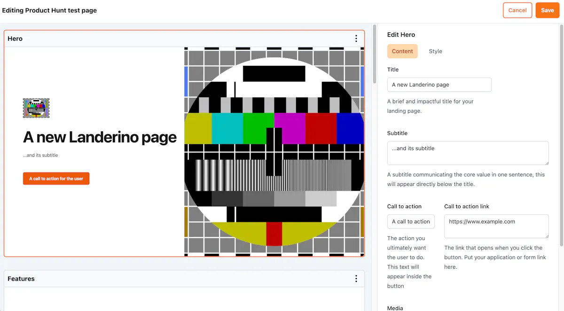Screen dimensions: 564x311
Task: Click the Cancel button
Action: click(517, 10)
